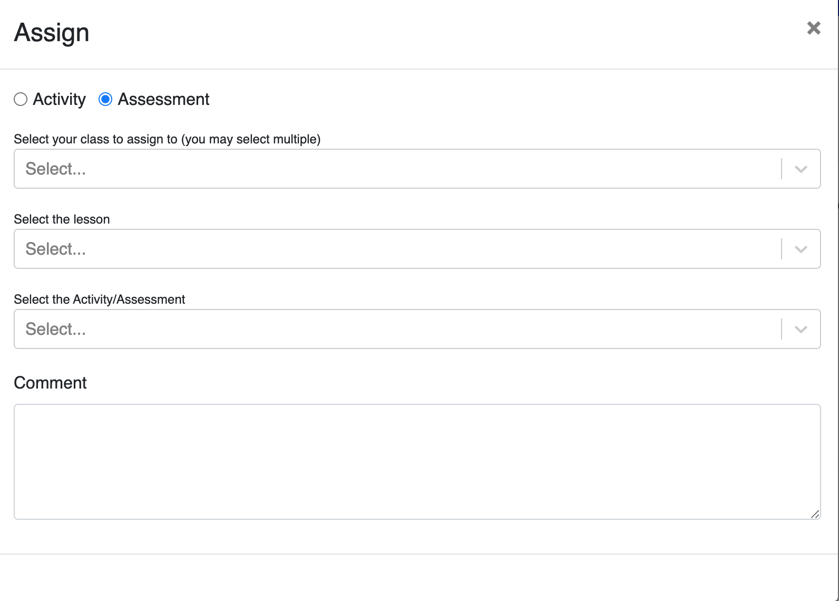Click the Assign dialog title

(51, 32)
